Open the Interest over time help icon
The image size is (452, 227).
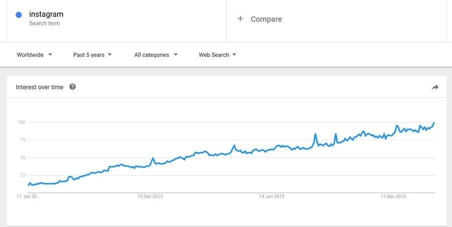[x=73, y=87]
